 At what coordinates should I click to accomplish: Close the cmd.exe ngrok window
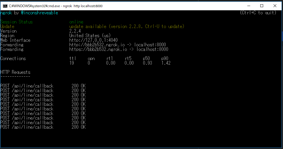[275, 6]
